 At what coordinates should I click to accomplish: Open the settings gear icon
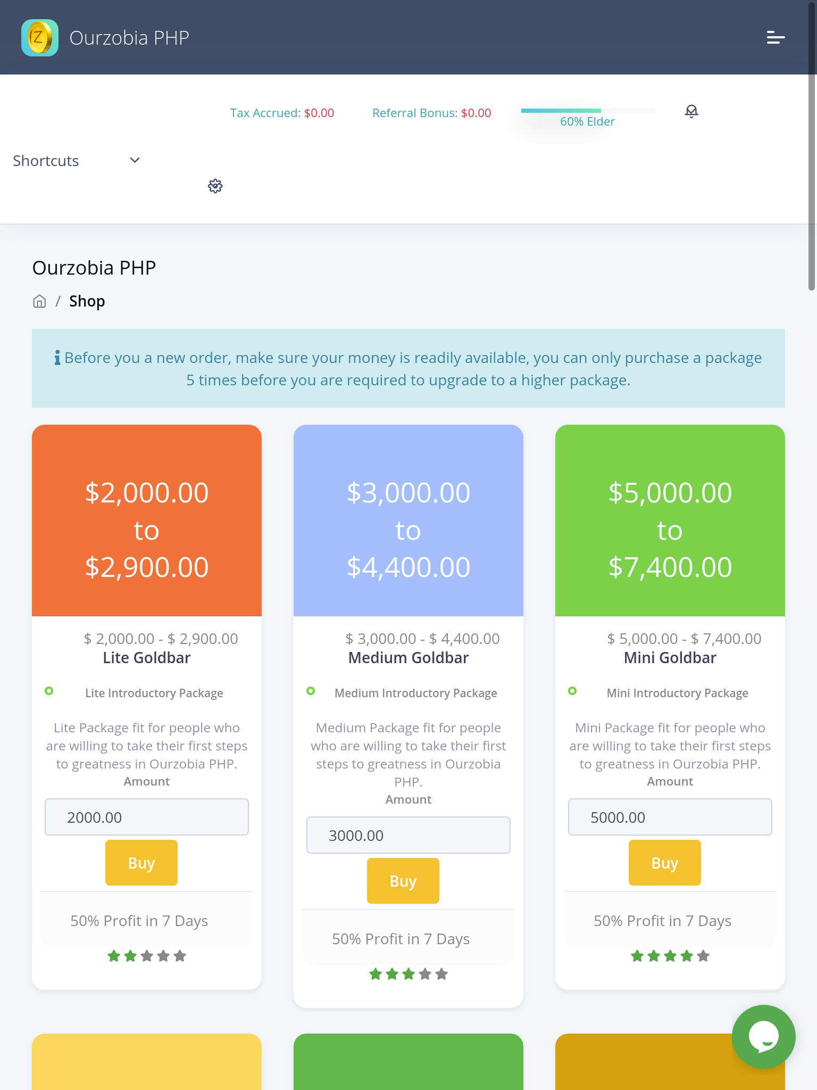click(x=215, y=186)
